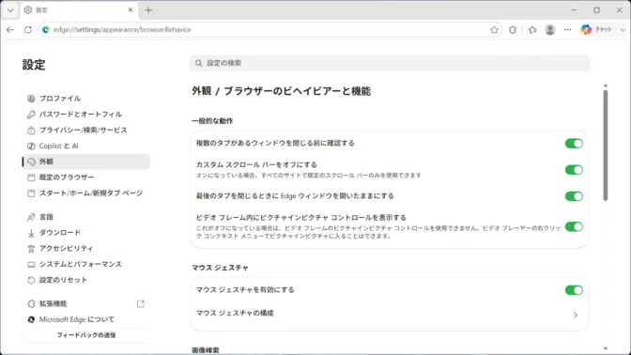This screenshot has width=631, height=355.
Task: Reload the page with the refresh icon
Action: [x=28, y=30]
